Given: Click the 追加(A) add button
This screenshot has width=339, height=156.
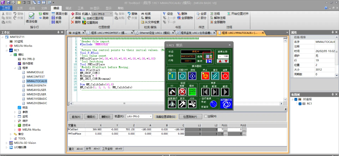Looking at the screenshot, I should point(76,117).
